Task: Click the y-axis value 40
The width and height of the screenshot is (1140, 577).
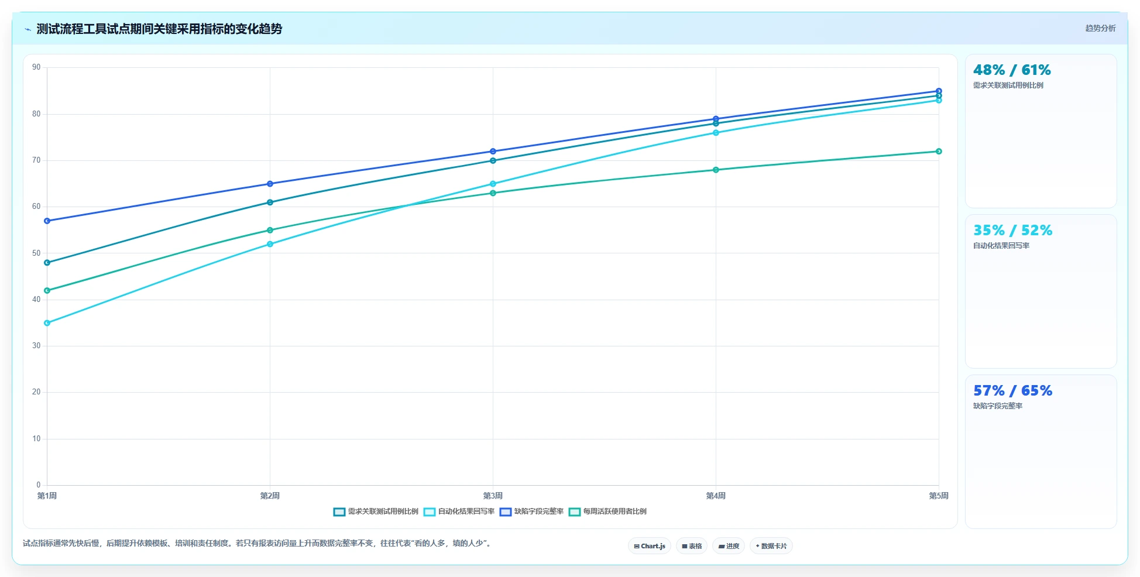Action: [36, 300]
